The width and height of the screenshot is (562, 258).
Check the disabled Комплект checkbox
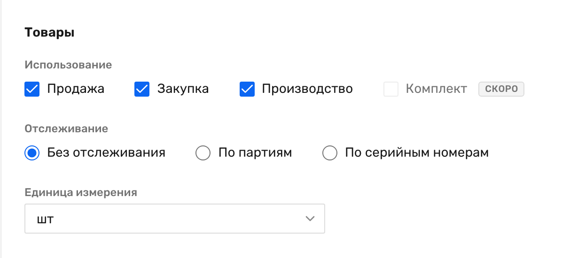391,89
